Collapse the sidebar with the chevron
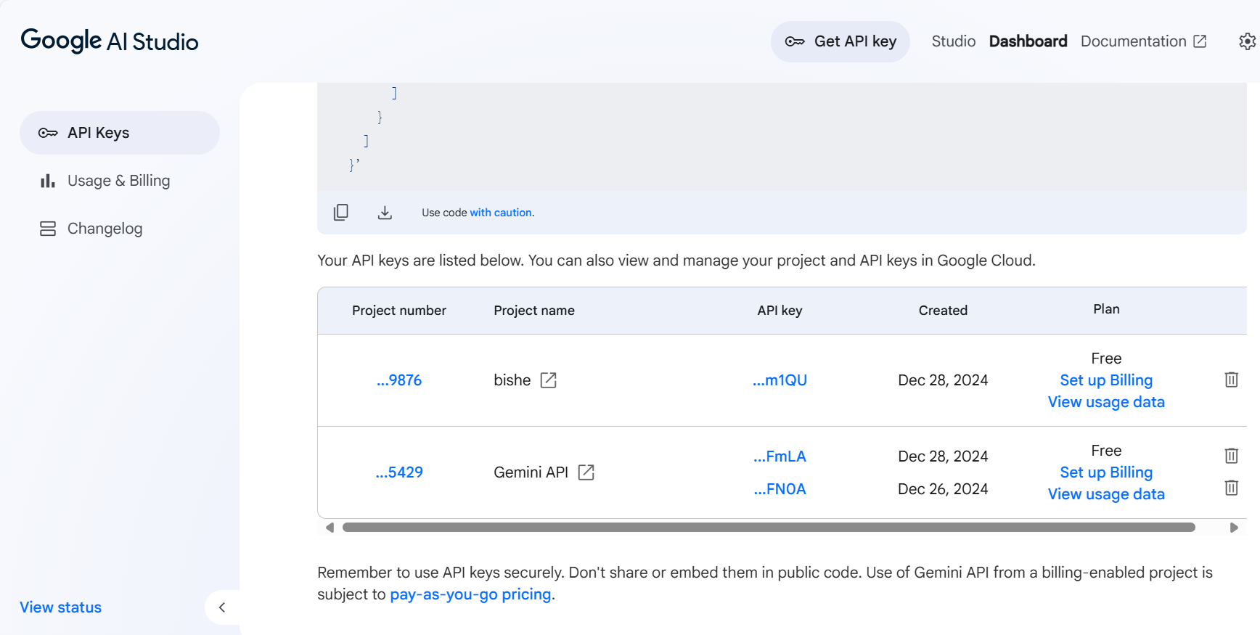Screen dimensions: 1260x635 (x=222, y=607)
